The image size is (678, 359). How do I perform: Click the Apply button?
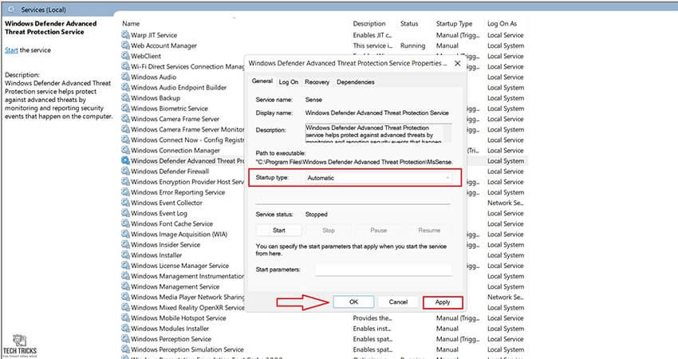(x=443, y=302)
